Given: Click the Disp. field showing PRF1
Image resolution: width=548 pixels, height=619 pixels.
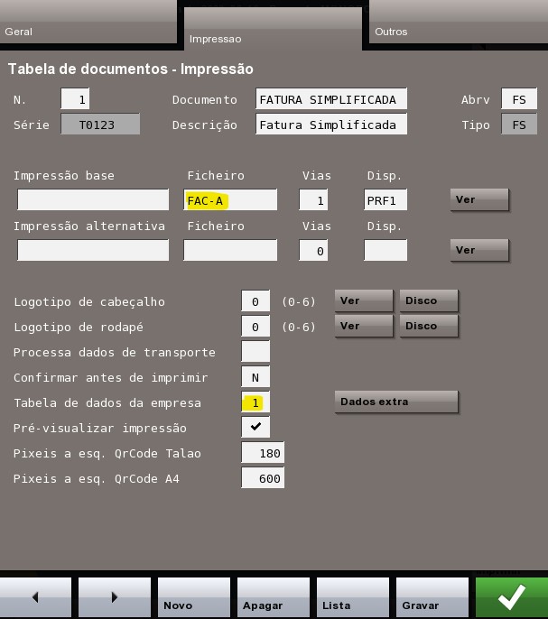Looking at the screenshot, I should pyautogui.click(x=385, y=200).
